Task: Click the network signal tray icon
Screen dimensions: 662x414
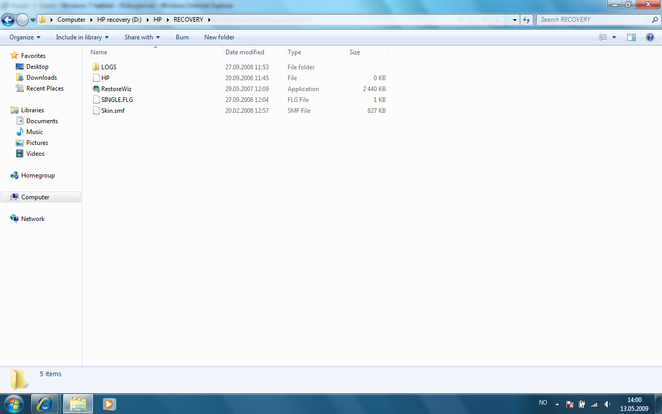Action: point(595,404)
